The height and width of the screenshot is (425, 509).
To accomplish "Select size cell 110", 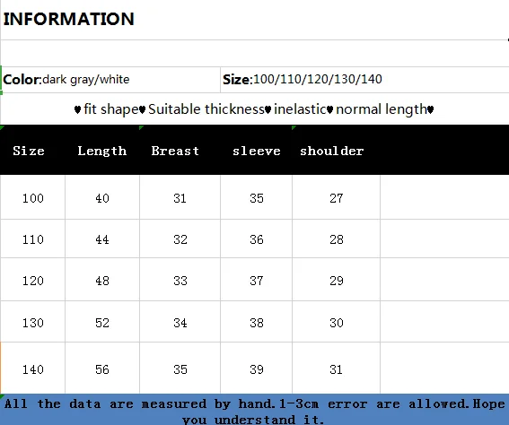I will point(33,239).
